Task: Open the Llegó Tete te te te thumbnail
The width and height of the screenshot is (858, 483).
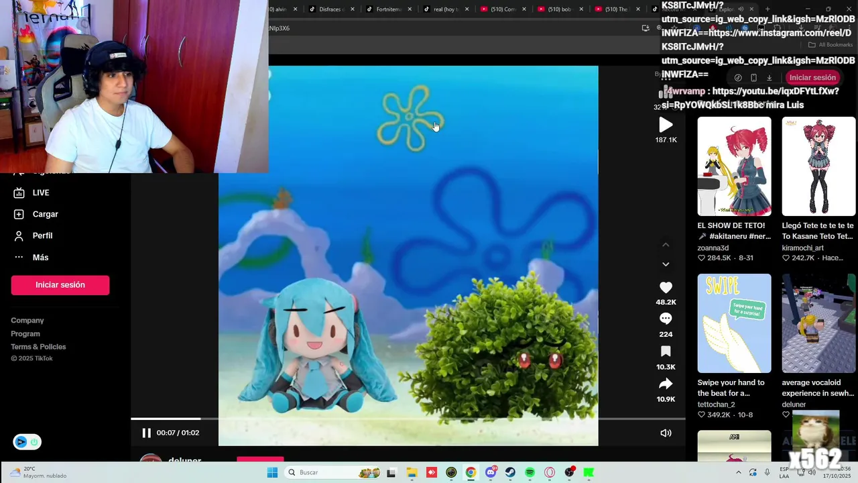Action: [818, 166]
